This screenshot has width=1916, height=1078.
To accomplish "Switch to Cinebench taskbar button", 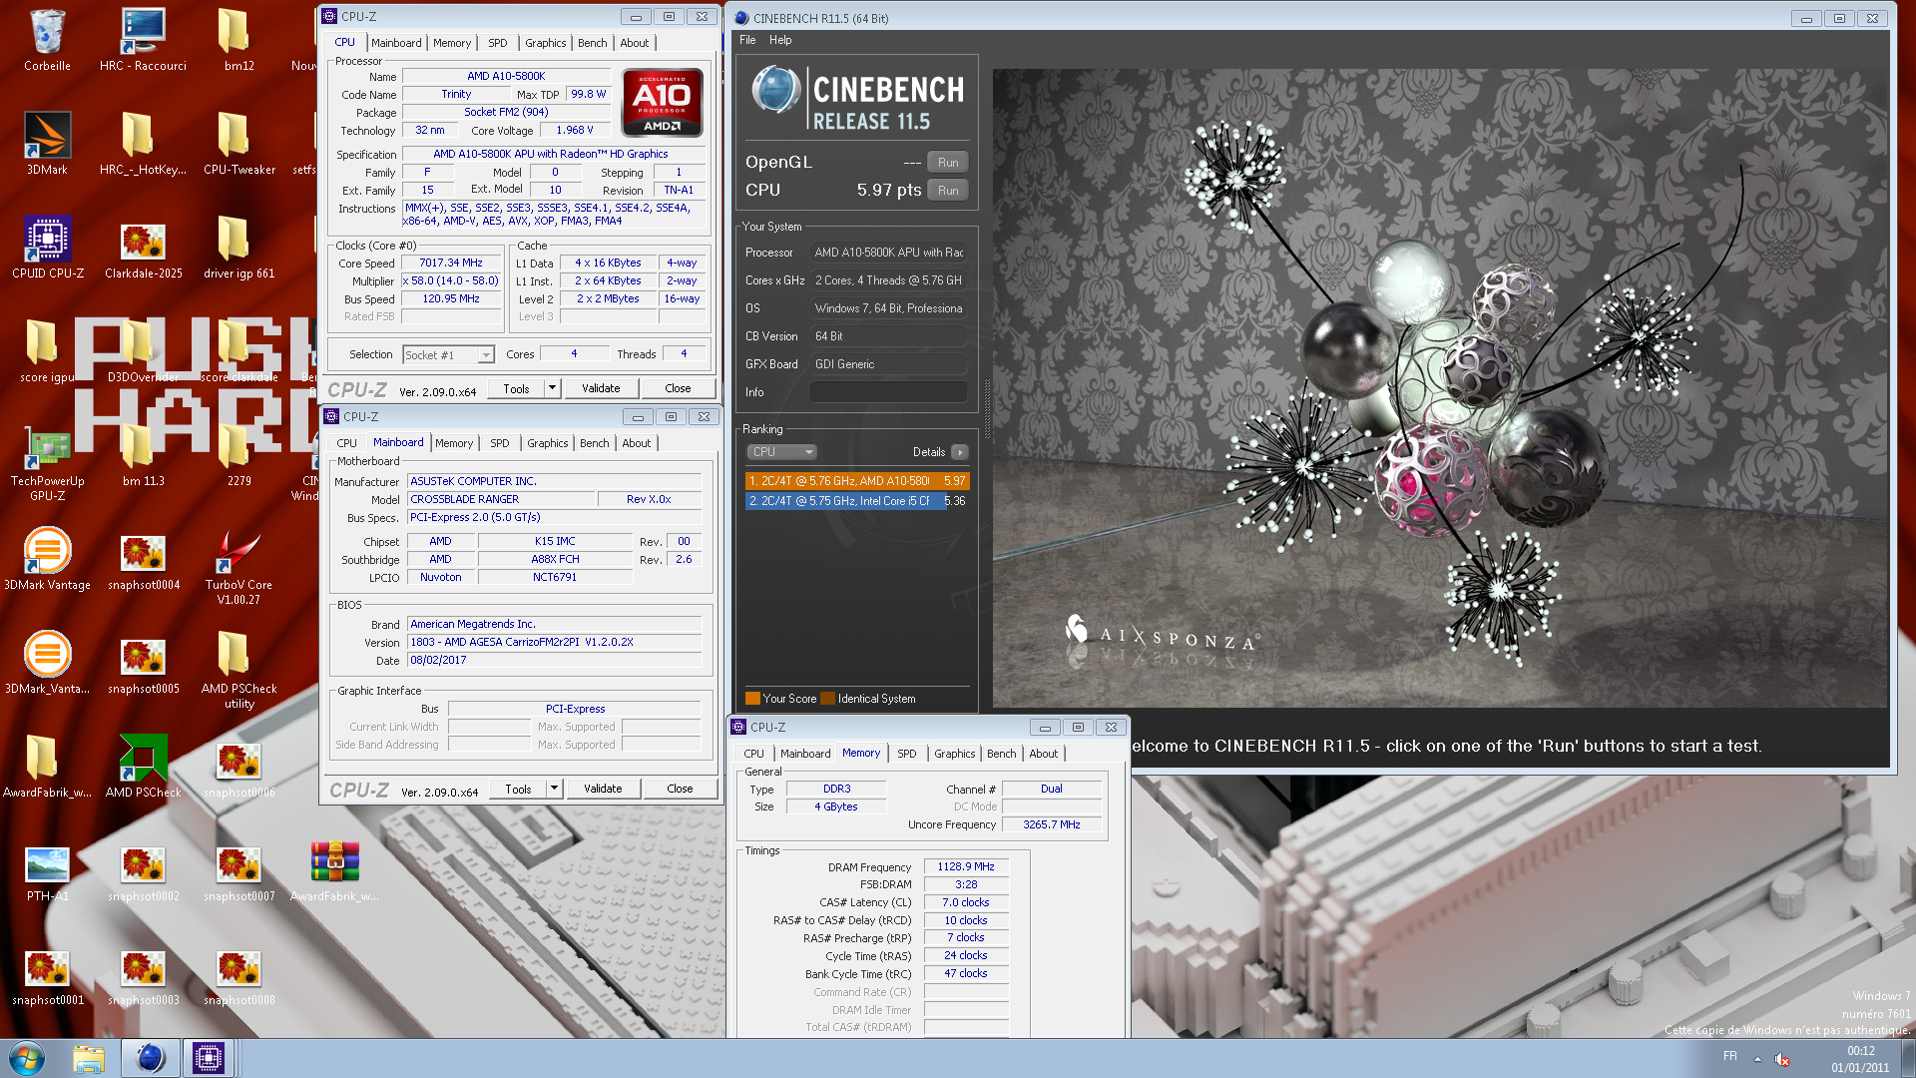I will point(151,1058).
